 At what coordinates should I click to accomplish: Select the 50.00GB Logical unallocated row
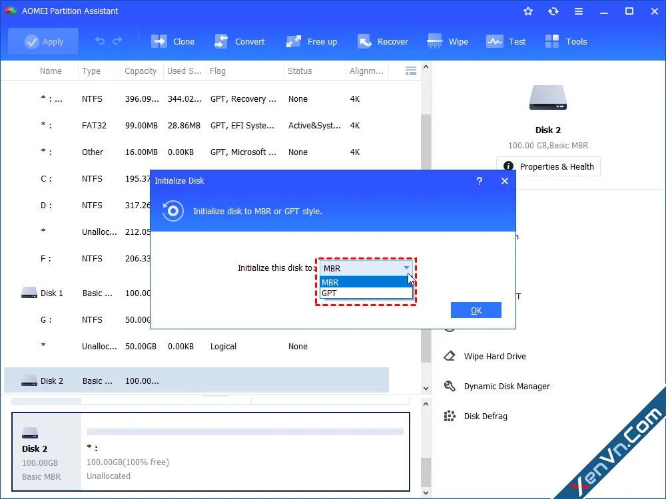point(196,346)
